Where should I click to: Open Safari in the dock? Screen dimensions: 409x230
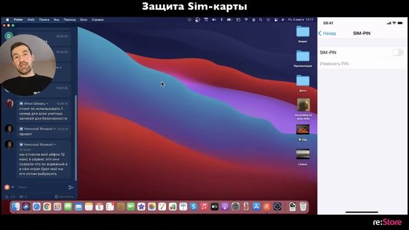pos(36,207)
